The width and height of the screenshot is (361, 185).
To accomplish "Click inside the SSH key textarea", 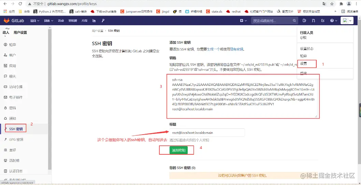I will coord(243,96).
